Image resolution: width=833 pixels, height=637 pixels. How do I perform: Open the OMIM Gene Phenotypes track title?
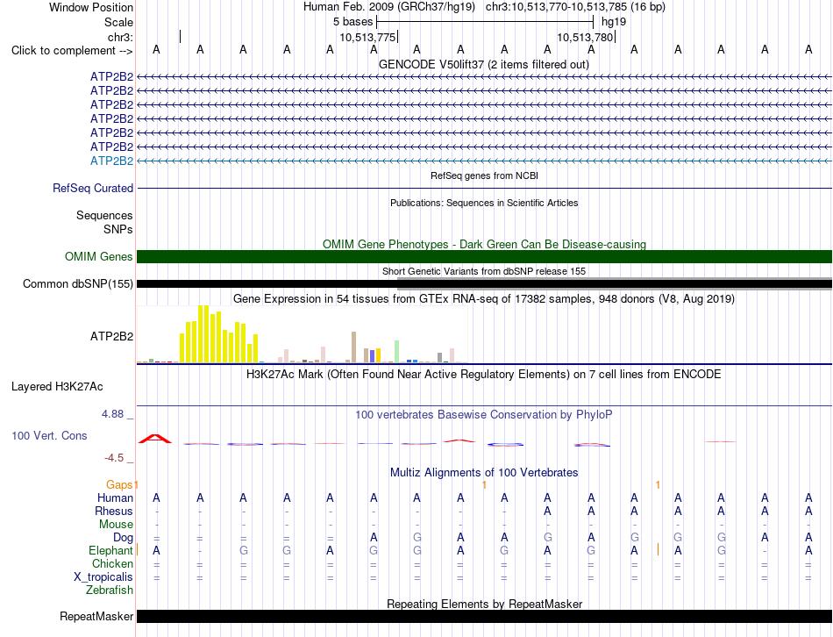484,244
